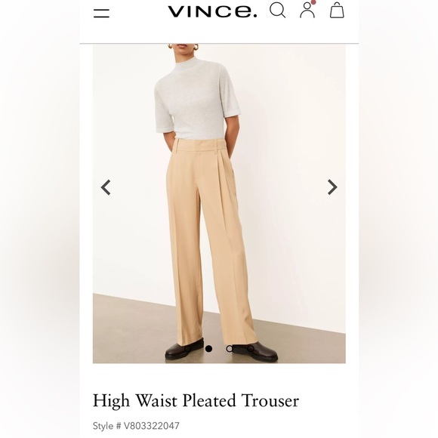Open the shopping bag icon
438x438 pixels.
click(337, 11)
